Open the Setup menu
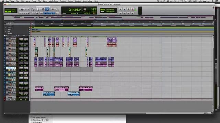 point(70,1)
